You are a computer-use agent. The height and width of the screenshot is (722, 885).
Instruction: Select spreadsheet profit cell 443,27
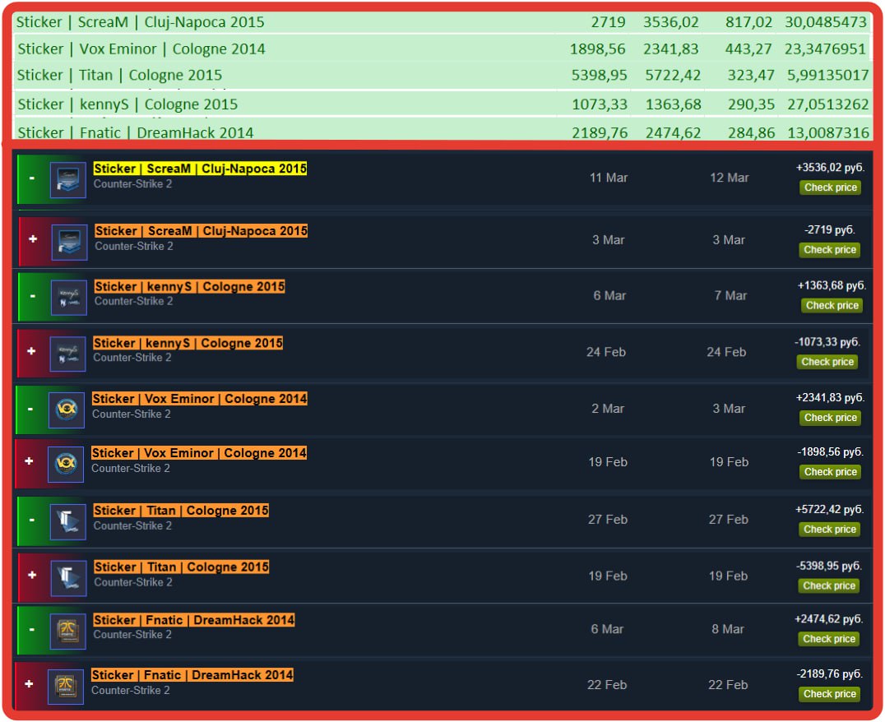[x=750, y=49]
